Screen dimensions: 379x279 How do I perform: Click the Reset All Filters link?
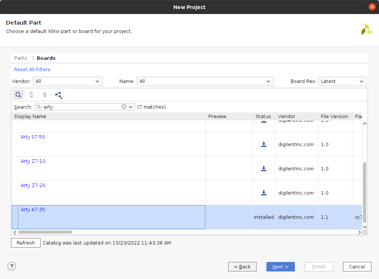(32, 70)
